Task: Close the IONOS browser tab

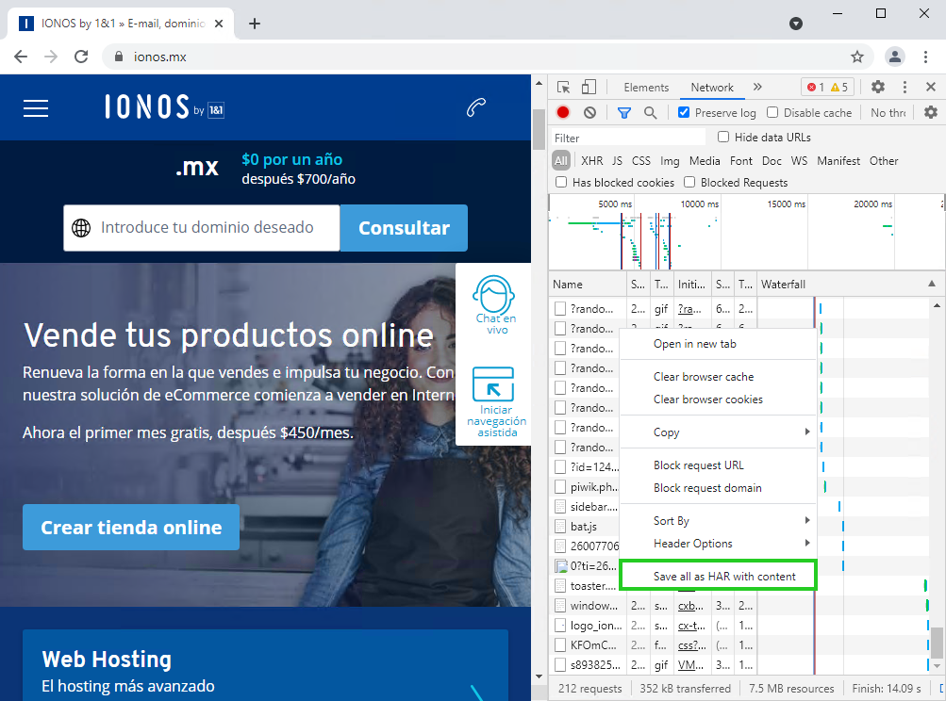Action: pos(219,24)
